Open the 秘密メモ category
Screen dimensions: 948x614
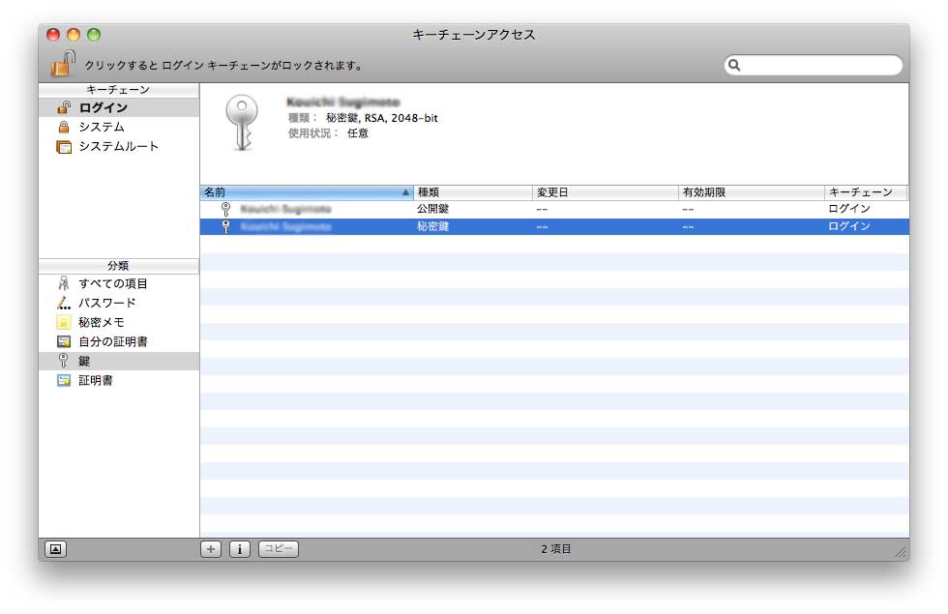[101, 322]
